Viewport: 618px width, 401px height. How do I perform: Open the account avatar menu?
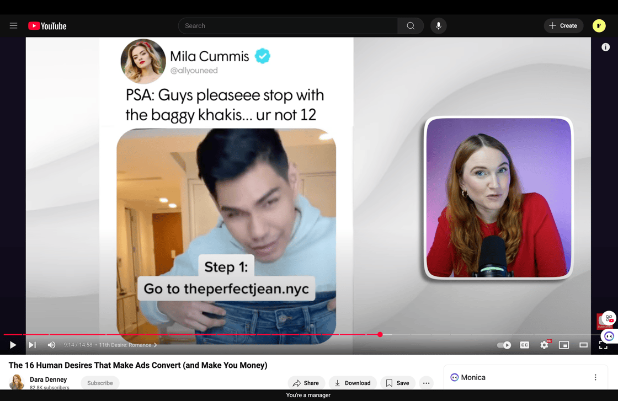(x=599, y=25)
